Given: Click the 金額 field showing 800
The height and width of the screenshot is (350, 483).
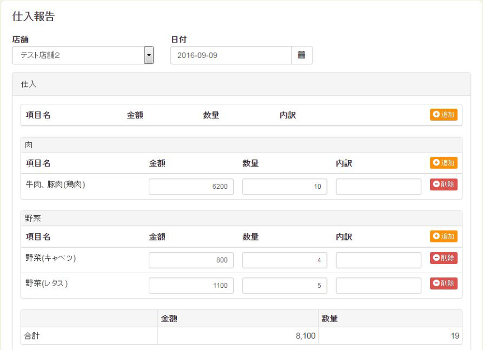Looking at the screenshot, I should [x=191, y=260].
